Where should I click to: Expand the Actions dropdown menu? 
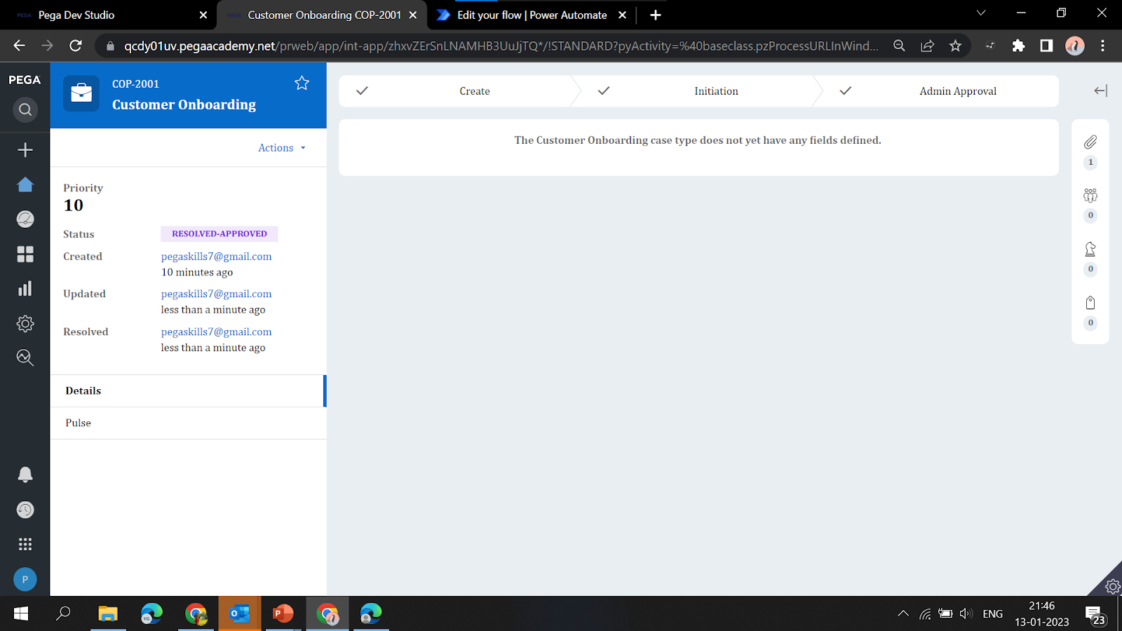(x=282, y=148)
